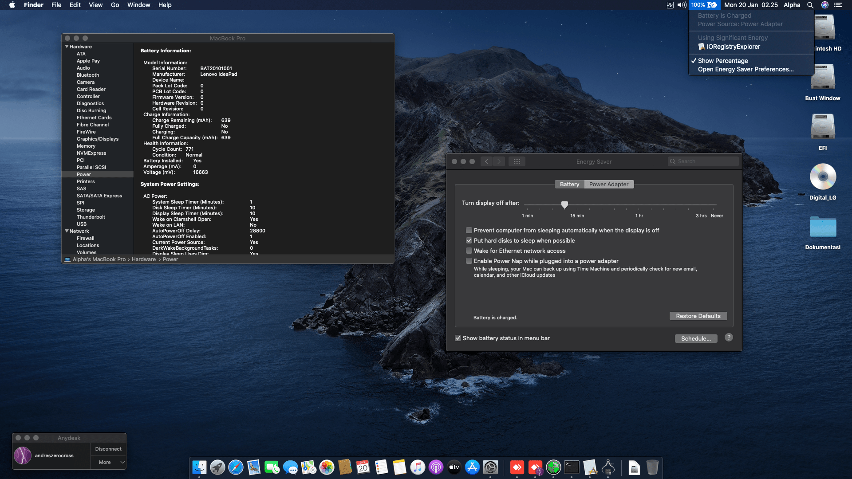Open Digital_LG disc on desktop
Image resolution: width=852 pixels, height=479 pixels.
(823, 177)
